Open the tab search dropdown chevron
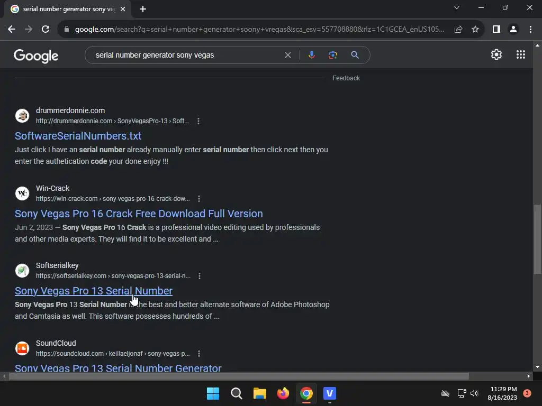Image resolution: width=542 pixels, height=406 pixels. pos(457,7)
